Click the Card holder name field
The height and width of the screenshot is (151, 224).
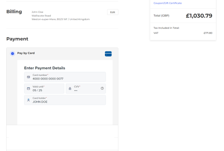coord(66,102)
